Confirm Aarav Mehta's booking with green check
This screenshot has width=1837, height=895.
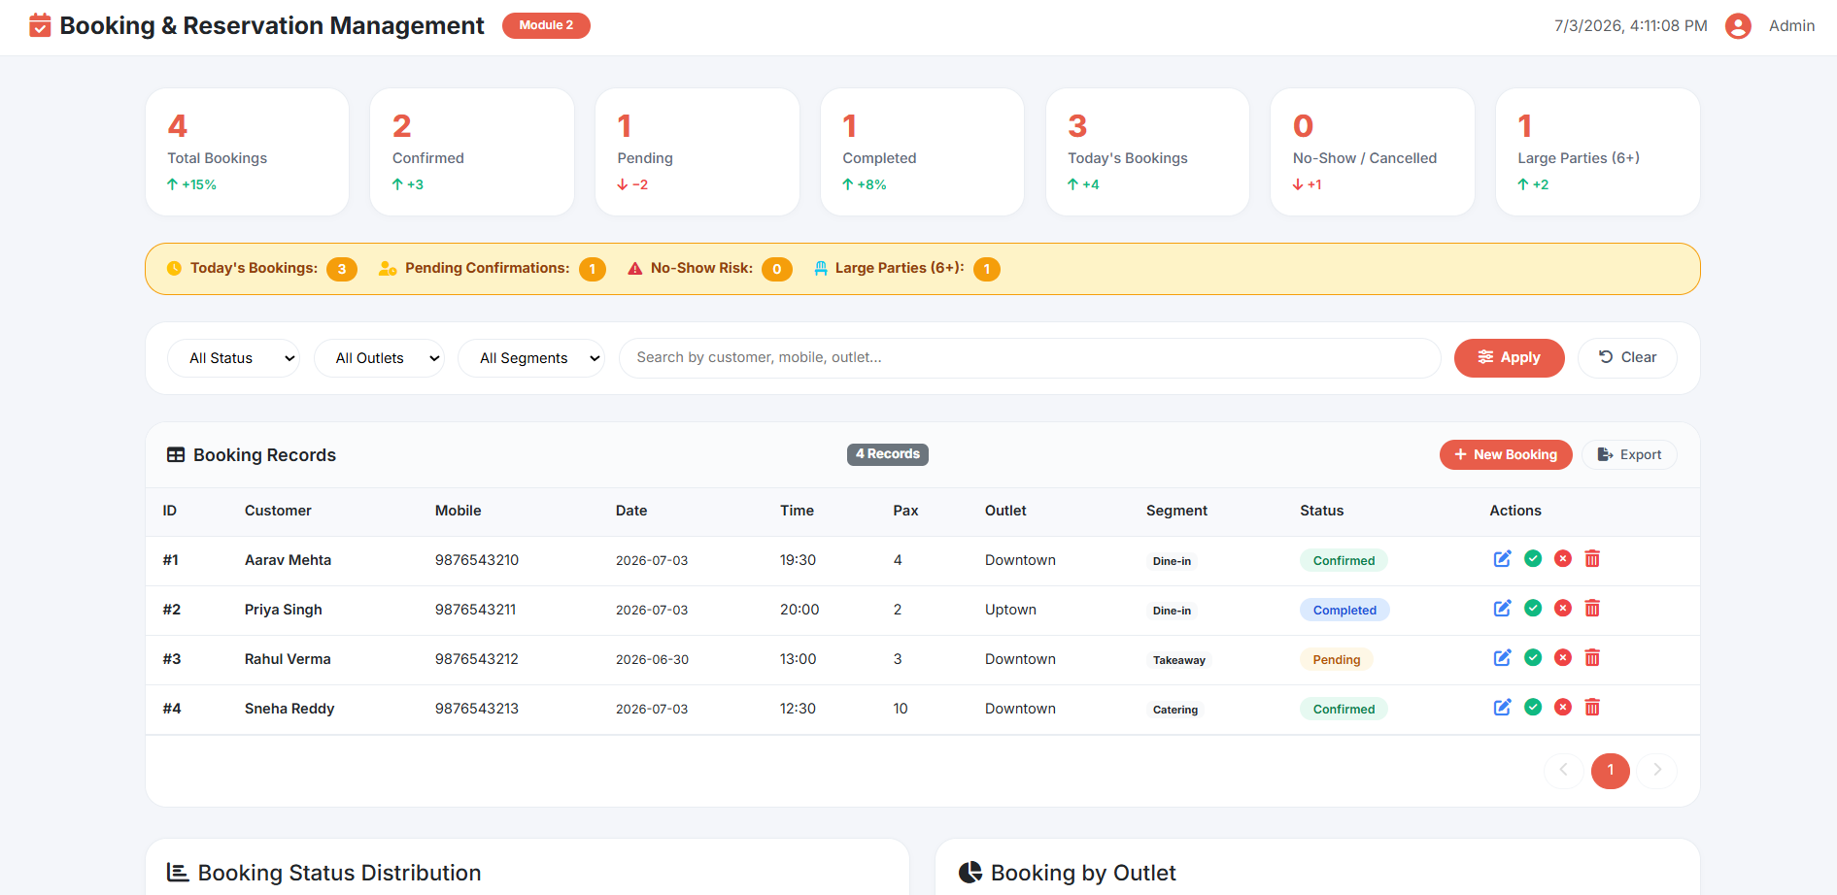[1533, 559]
